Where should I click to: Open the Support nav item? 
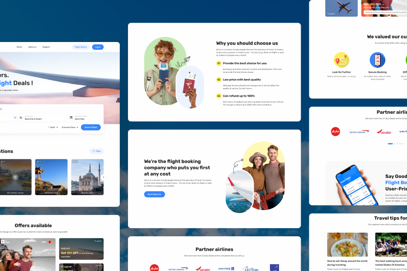(46, 47)
